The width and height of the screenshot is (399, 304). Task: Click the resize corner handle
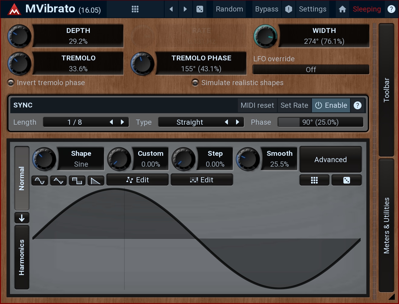pos(392,296)
